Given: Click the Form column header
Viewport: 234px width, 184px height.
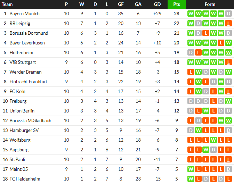Looking at the screenshot, I should pyautogui.click(x=210, y=5).
